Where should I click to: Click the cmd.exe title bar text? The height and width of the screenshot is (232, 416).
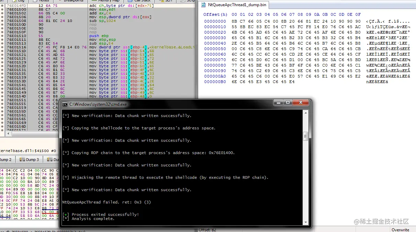[98, 104]
